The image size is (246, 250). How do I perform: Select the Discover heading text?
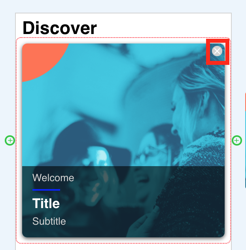point(60,28)
